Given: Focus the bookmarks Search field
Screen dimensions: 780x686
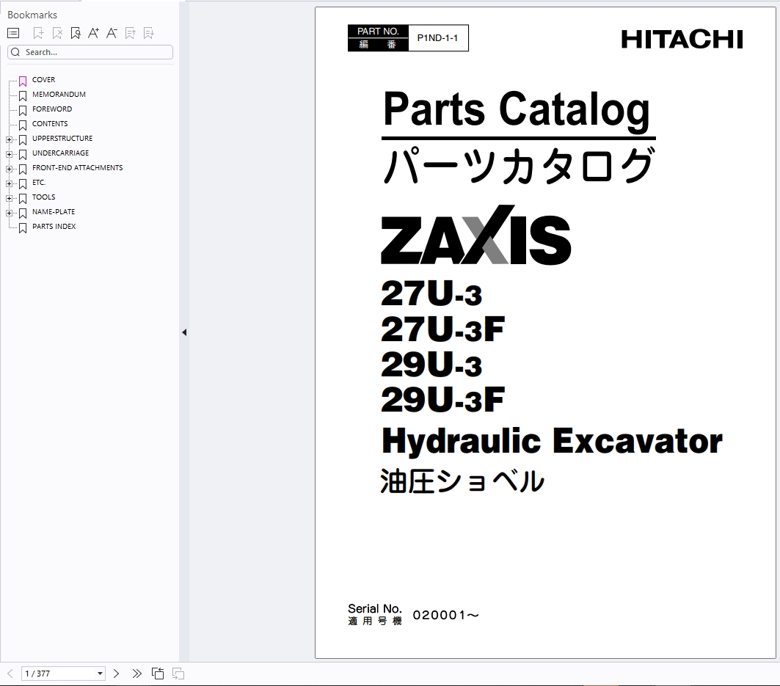Looking at the screenshot, I should point(90,52).
